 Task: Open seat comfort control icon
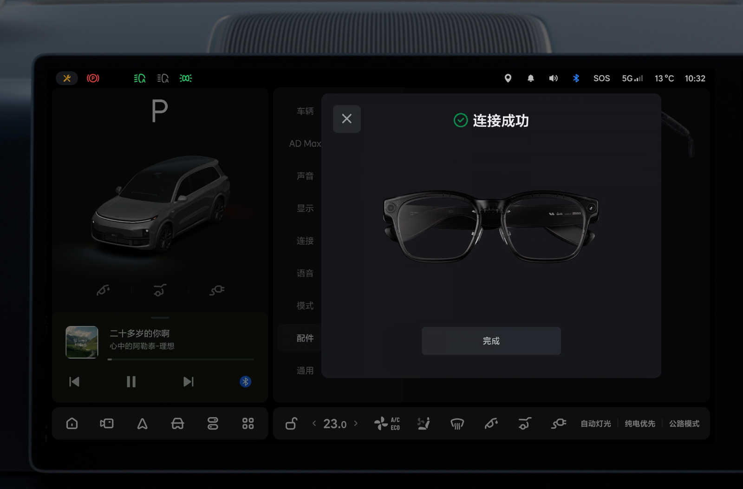[423, 424]
